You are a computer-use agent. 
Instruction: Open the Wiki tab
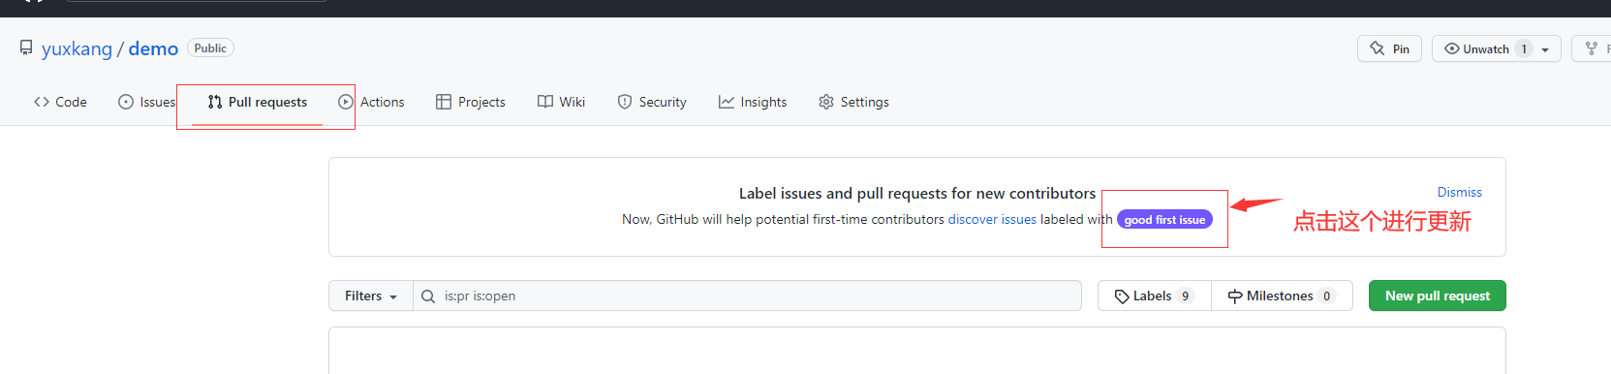(x=562, y=102)
